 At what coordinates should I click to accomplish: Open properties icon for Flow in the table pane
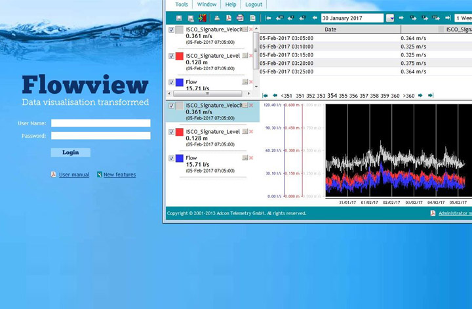[245, 81]
